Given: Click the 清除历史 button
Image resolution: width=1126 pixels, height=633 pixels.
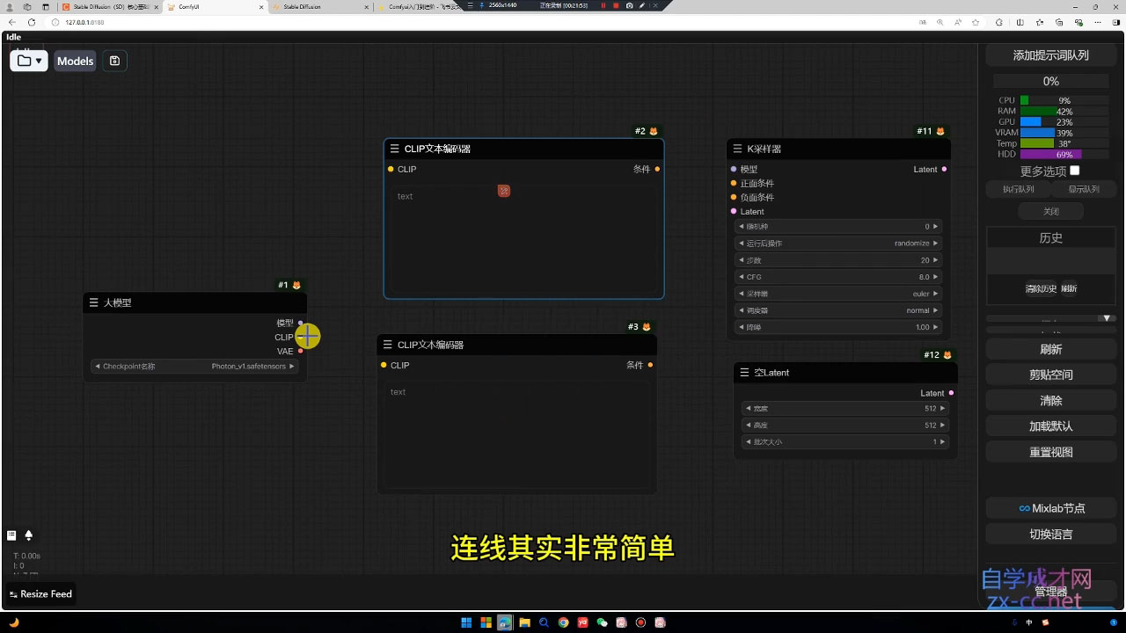Looking at the screenshot, I should (1041, 288).
